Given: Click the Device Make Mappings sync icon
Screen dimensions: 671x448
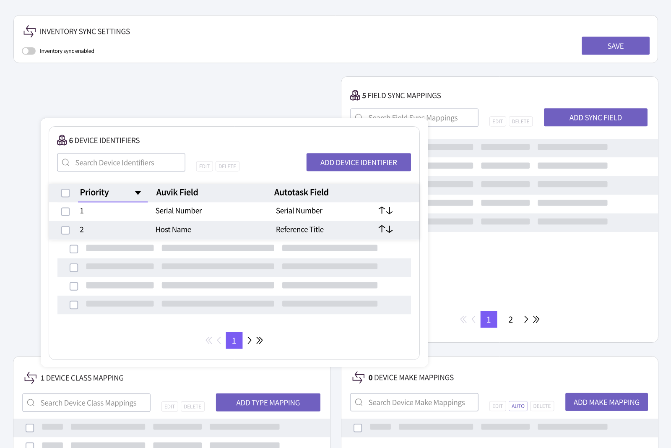Looking at the screenshot, I should pyautogui.click(x=359, y=377).
